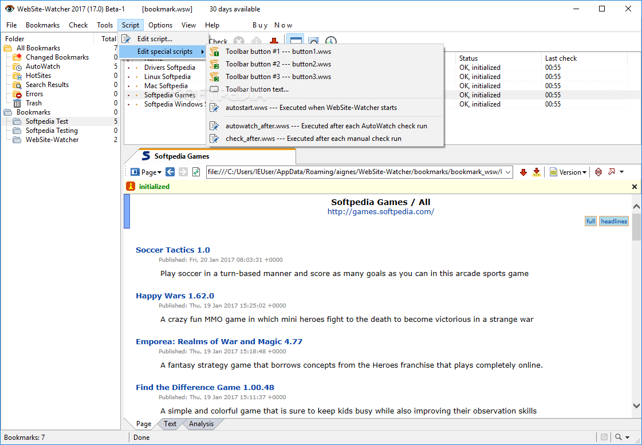Image resolution: width=642 pixels, height=445 pixels.
Task: Open Soccer Tactics 1.0 article link
Action: (173, 250)
